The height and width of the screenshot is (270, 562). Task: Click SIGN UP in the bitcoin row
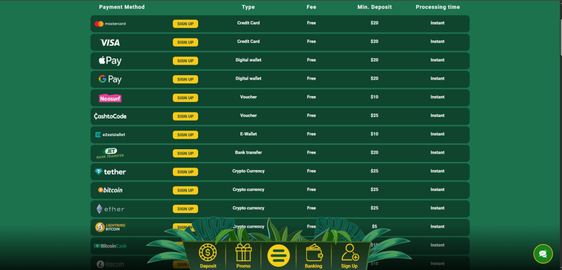coord(186,190)
